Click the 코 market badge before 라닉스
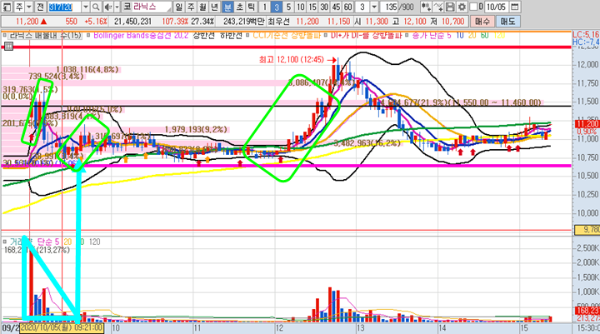Screen dimensions: 600x334 pyautogui.click(x=127, y=7)
